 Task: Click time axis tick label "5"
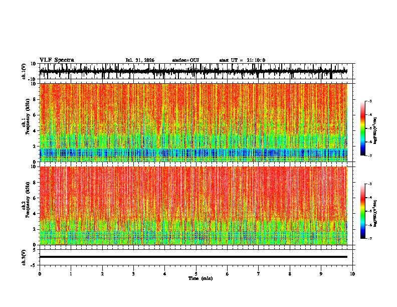[196, 274]
